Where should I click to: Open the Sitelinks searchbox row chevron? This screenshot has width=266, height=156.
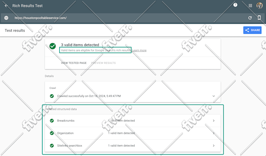click(x=214, y=146)
